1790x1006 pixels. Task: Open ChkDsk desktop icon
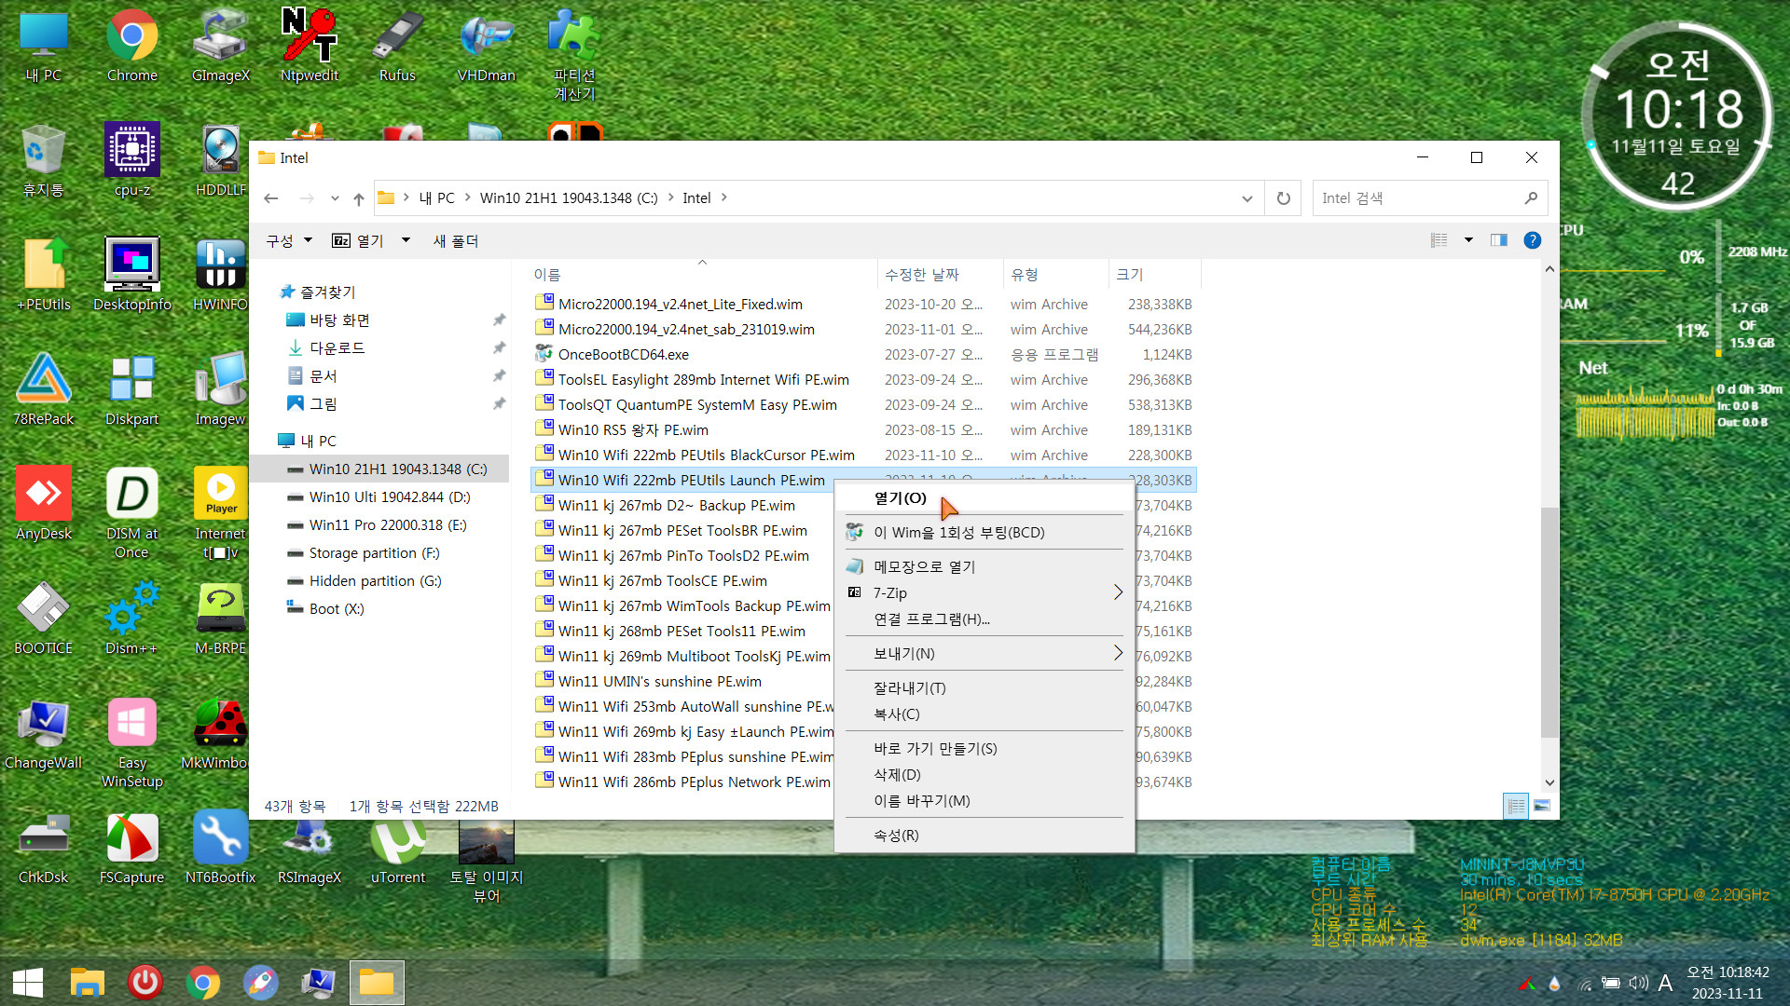coord(43,848)
